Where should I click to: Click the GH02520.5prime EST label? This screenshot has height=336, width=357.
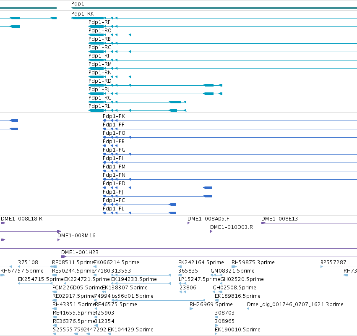tap(242, 279)
